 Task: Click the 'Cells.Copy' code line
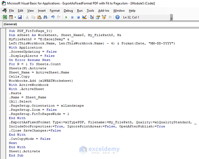click(x=19, y=77)
